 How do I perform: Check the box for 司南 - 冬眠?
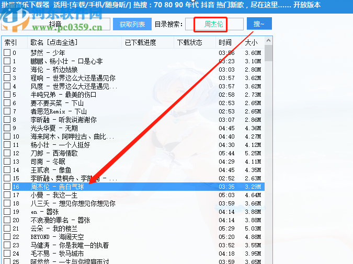coord(7,162)
